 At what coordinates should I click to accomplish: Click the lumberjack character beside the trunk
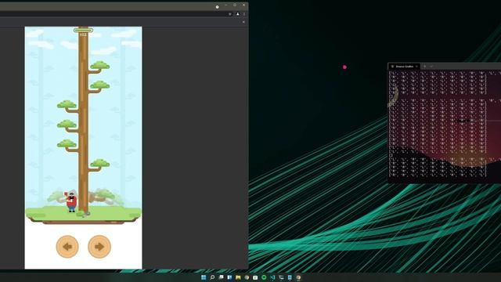(71, 201)
